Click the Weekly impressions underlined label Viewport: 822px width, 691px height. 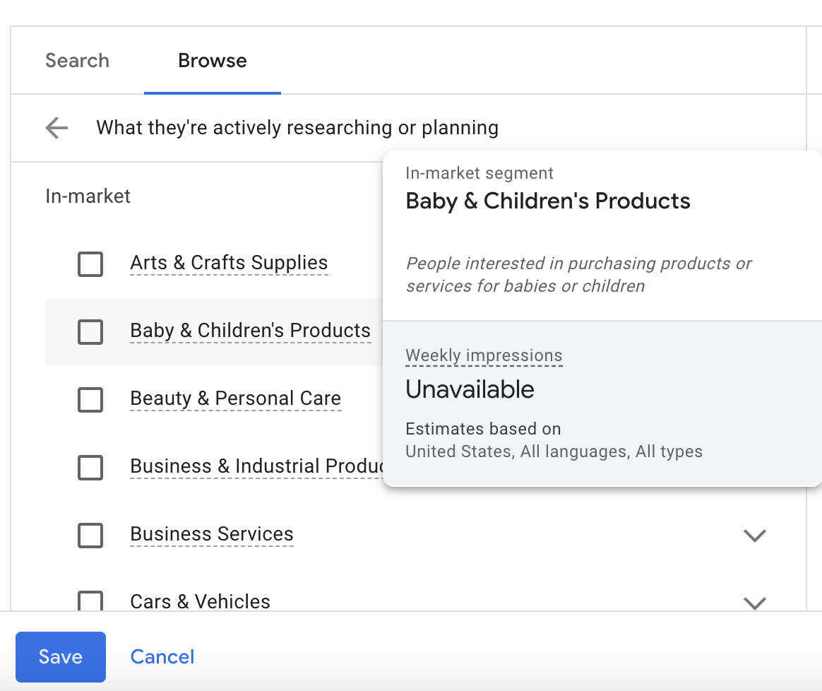tap(484, 355)
